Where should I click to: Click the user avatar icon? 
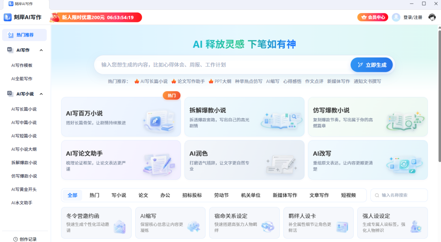[x=396, y=17]
